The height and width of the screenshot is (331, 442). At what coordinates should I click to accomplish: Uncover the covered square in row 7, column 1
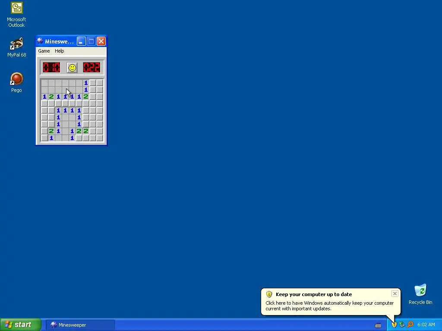coord(44,124)
